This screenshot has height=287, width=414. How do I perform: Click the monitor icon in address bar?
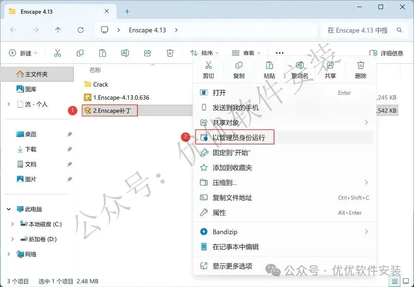(105, 30)
